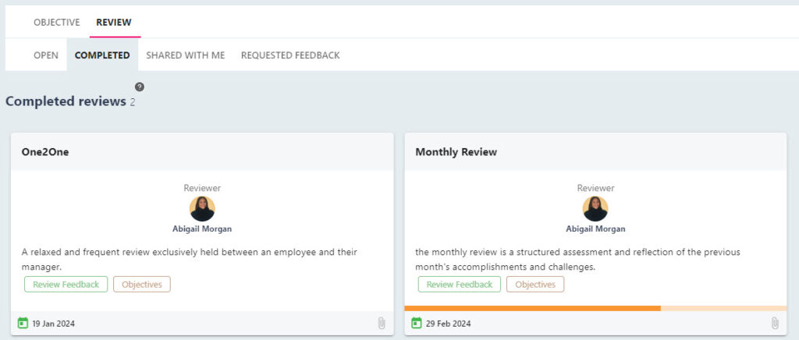Click calendar icon on Monthly Review card
Screen dimensions: 799x340
pyautogui.click(x=417, y=323)
